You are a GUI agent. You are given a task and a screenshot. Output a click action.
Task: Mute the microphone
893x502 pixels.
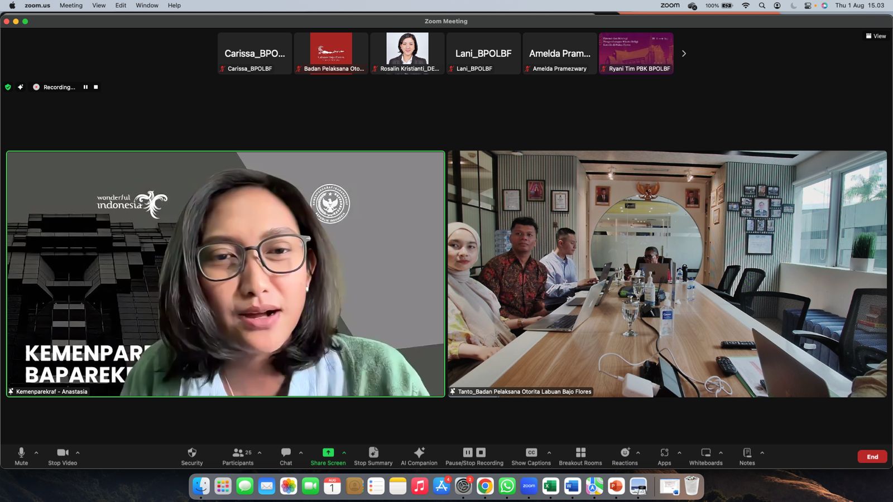tap(21, 452)
